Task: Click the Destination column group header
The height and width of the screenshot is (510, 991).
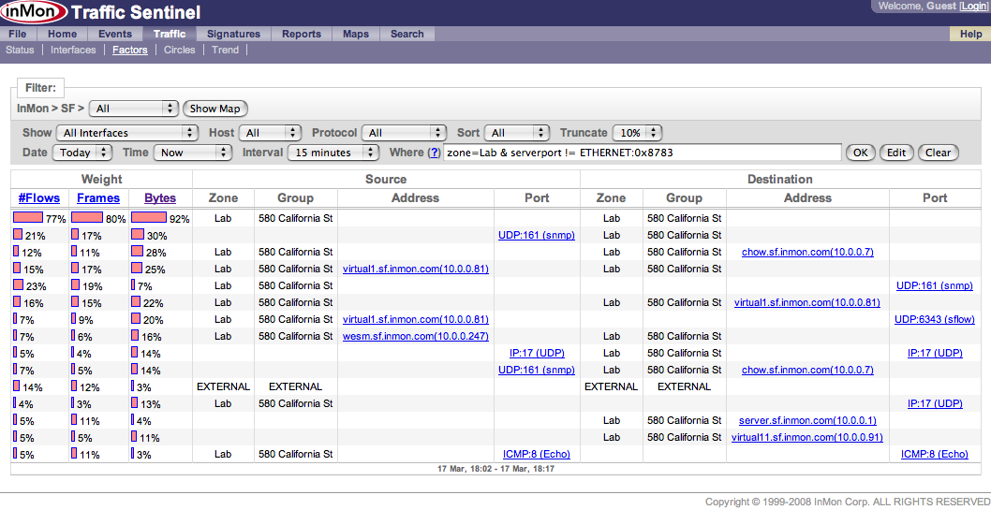Action: point(779,180)
